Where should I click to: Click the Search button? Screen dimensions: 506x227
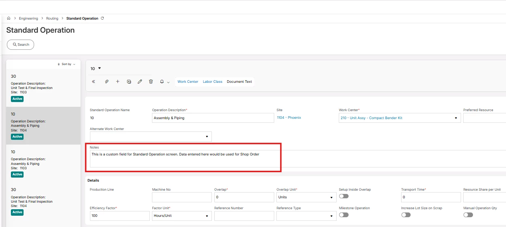coord(21,45)
